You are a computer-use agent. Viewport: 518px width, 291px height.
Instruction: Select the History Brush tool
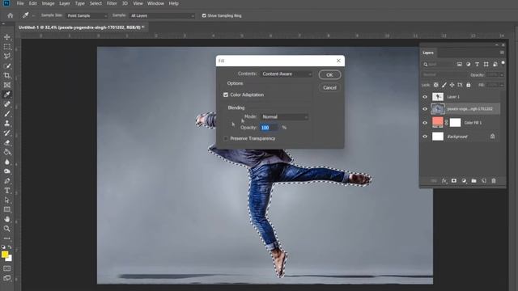coord(7,133)
